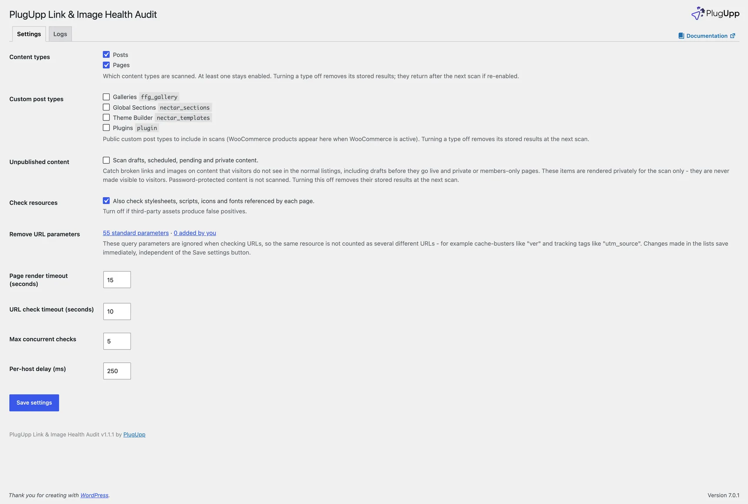This screenshot has height=504, width=748.
Task: Click the nectar_sections code label
Action: click(x=185, y=107)
